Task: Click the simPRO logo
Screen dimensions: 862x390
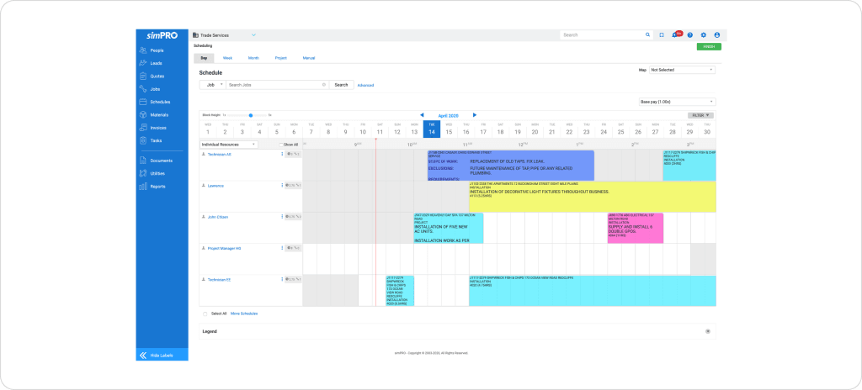Action: click(162, 35)
